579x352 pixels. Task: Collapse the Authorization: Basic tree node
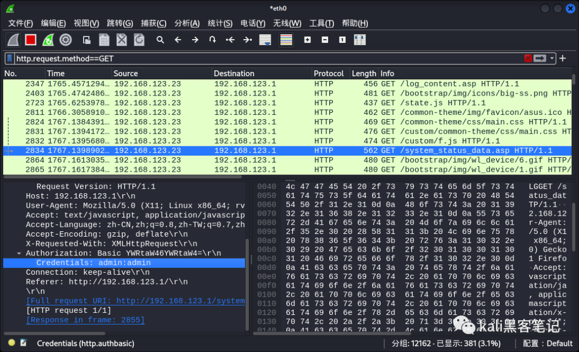(19, 253)
